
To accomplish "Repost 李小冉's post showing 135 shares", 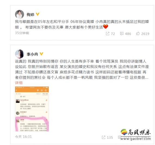I will [107, 137].
